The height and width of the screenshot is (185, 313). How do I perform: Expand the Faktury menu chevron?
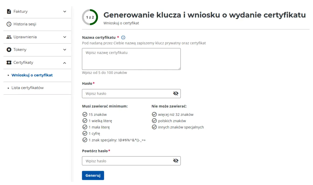coord(65,12)
